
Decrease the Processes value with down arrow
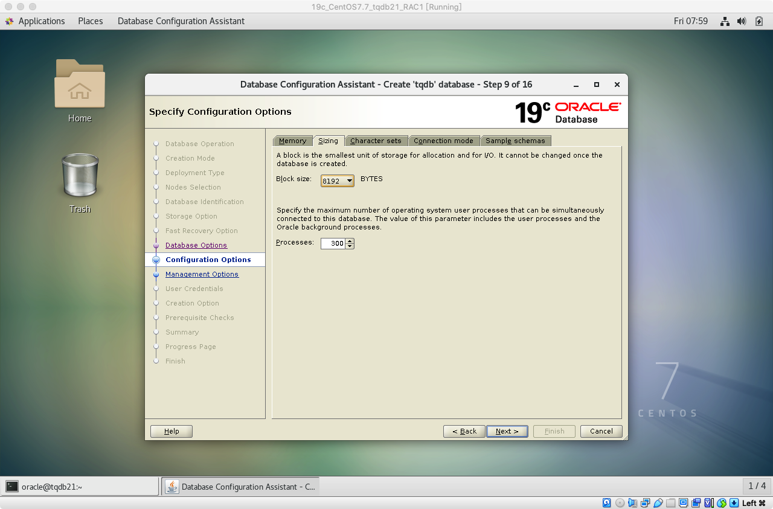[x=350, y=246]
